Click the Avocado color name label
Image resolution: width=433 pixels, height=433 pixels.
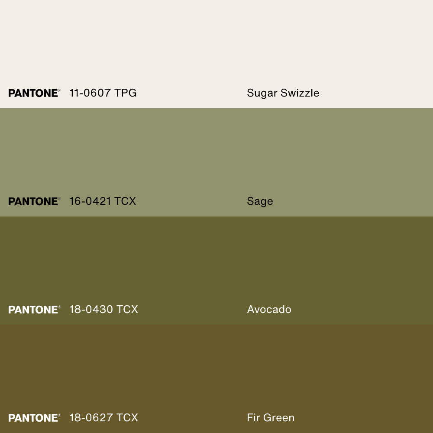pyautogui.click(x=269, y=310)
